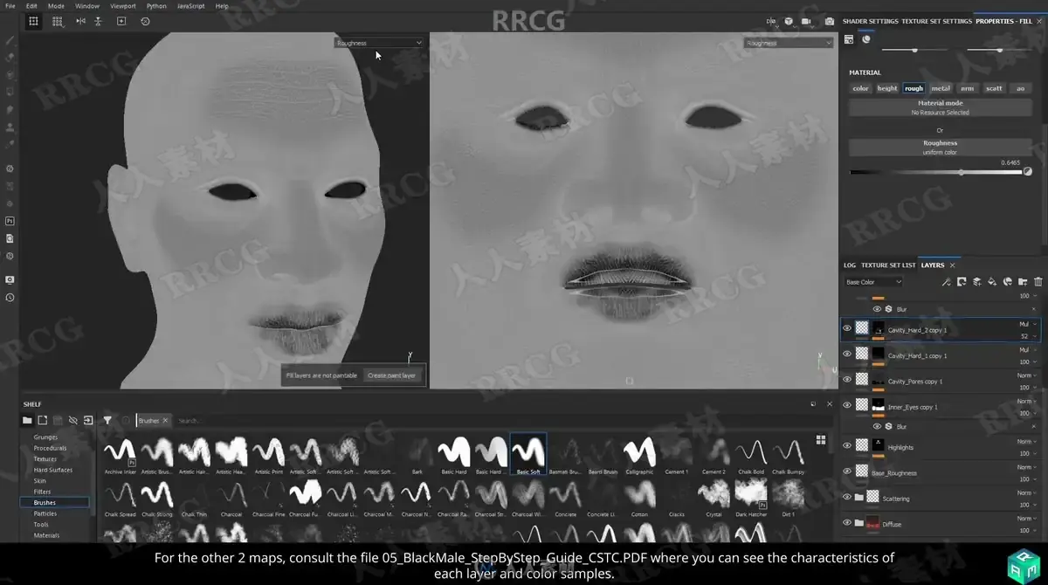Add a new folder in Layers panel
The height and width of the screenshot is (585, 1048).
(x=1023, y=282)
